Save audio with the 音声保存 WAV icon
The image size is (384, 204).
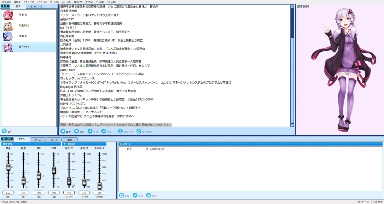pos(120,131)
